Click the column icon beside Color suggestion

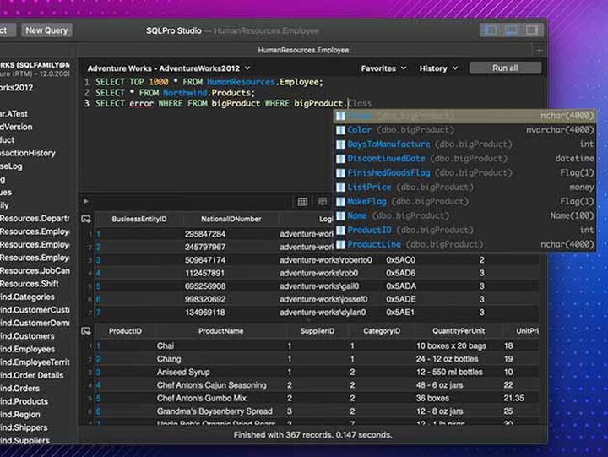340,130
